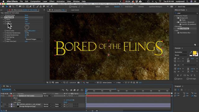199x112 pixels.
Task: Create new animation preset icon in Effects panel
Action: [195, 45]
